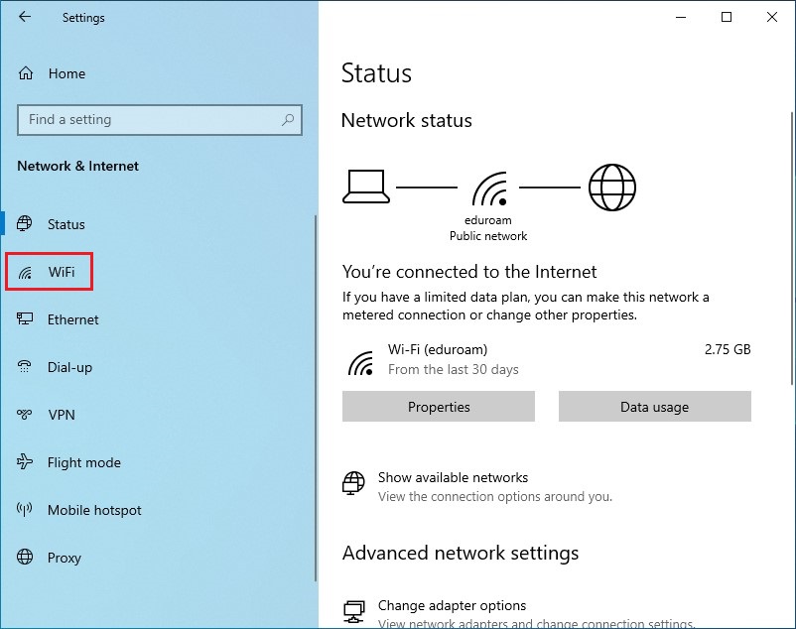796x629 pixels.
Task: Open Home via the house icon
Action: [26, 73]
